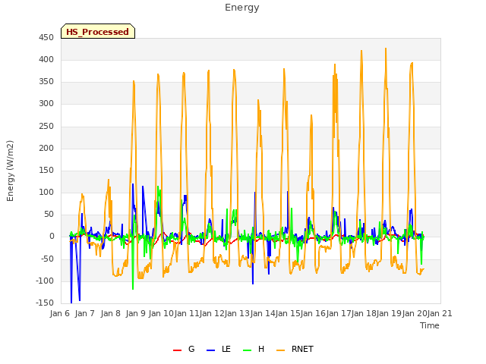Click the Time axis label
Viewport: 486px width, 364px height.
430,325
